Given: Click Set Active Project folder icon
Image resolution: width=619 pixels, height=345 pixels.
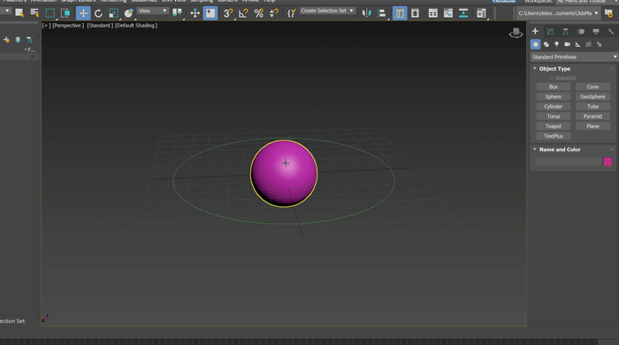Looking at the screenshot, I should 608,13.
